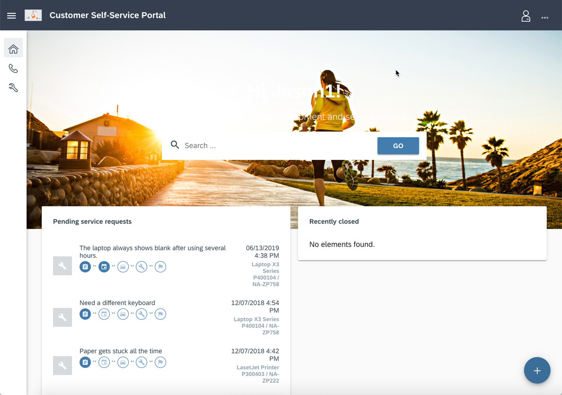Click clipboard status icon on paper stuck request

click(x=85, y=362)
